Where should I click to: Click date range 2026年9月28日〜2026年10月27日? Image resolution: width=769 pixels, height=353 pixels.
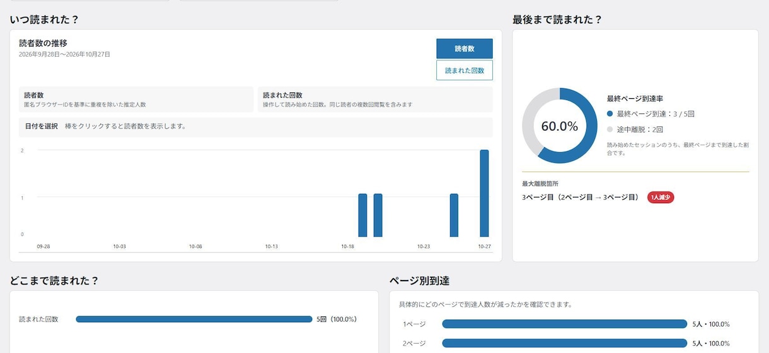pyautogui.click(x=65, y=55)
